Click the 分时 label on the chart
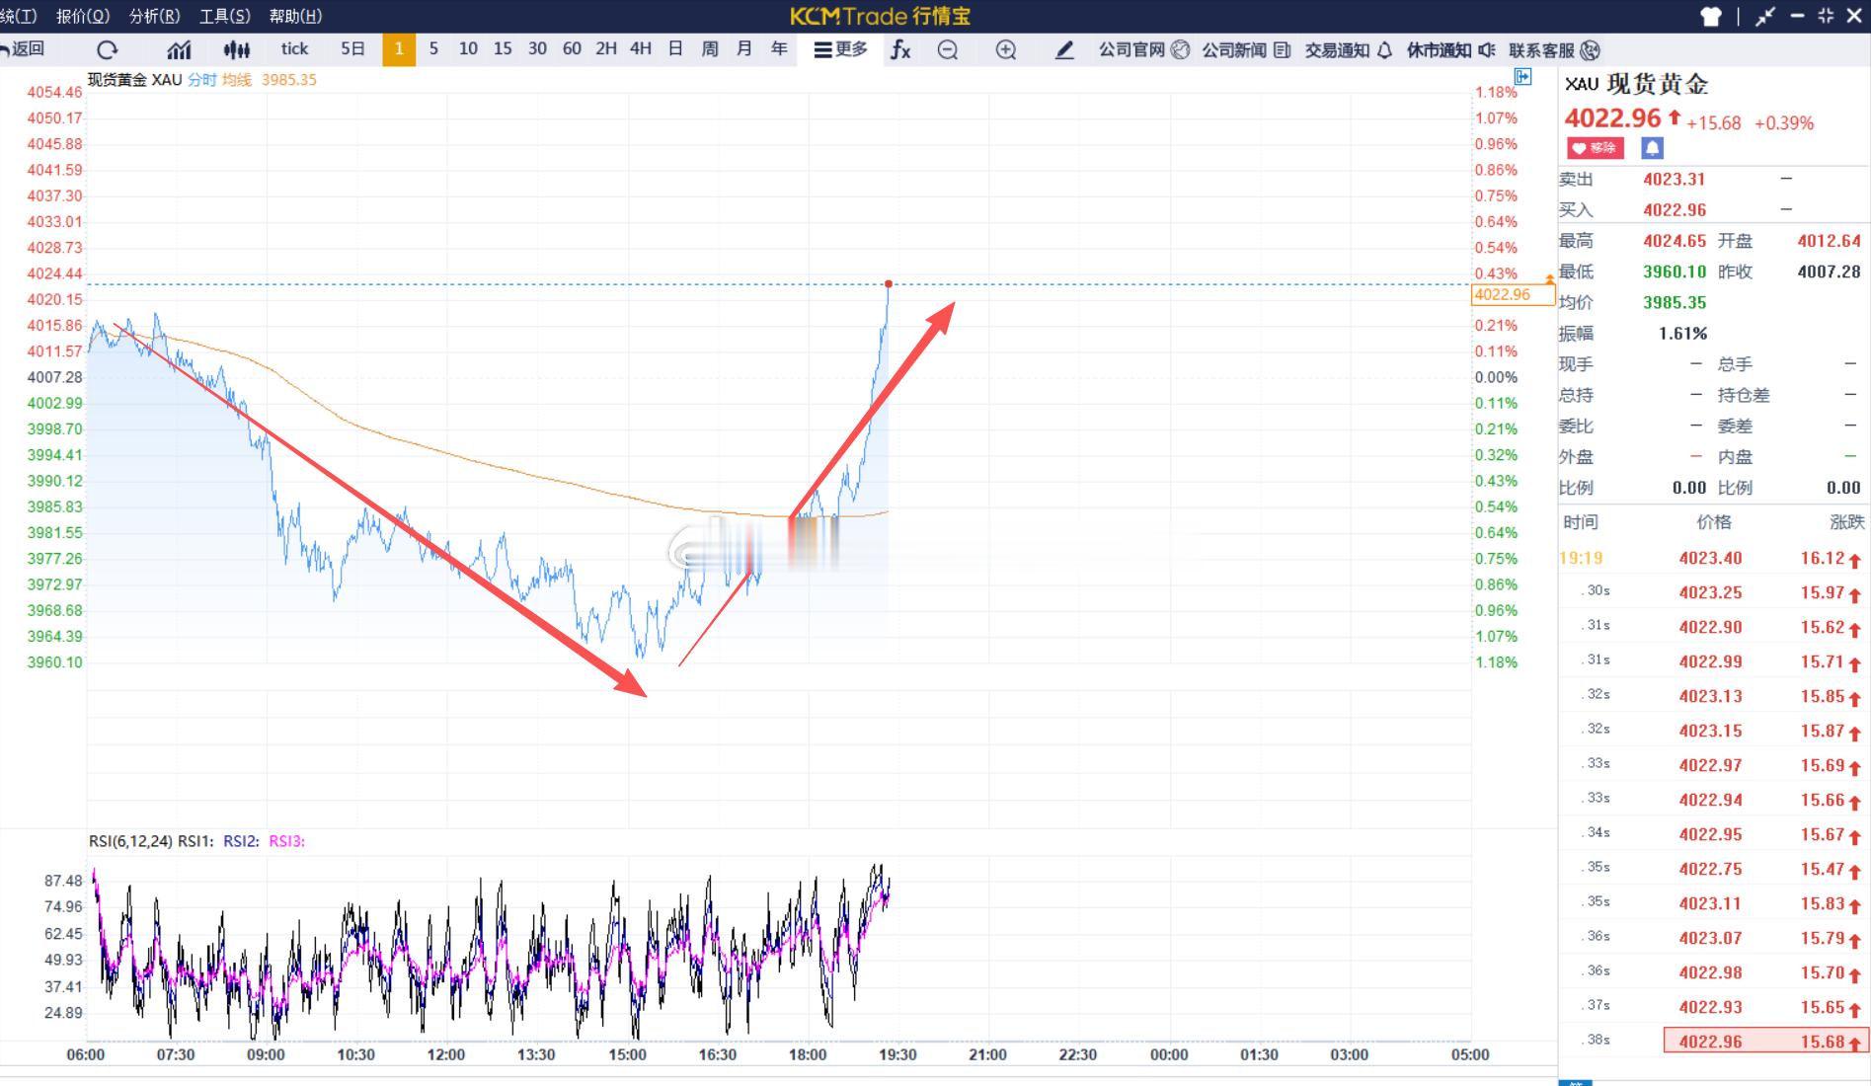This screenshot has height=1086, width=1871. pyautogui.click(x=202, y=80)
